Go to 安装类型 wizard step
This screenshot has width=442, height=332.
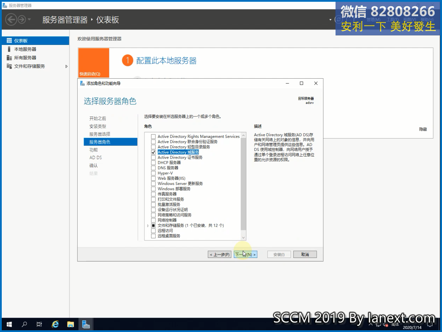[x=98, y=126]
